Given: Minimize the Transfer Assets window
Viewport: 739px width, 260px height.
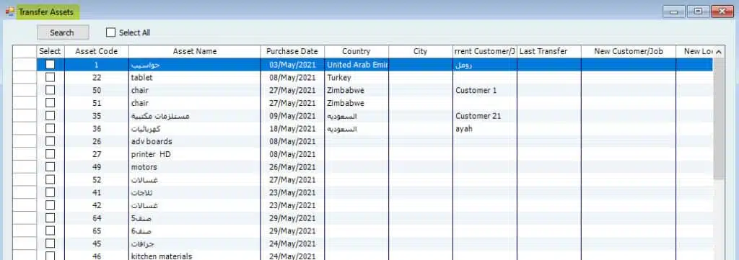Looking at the screenshot, I should coord(674,12).
